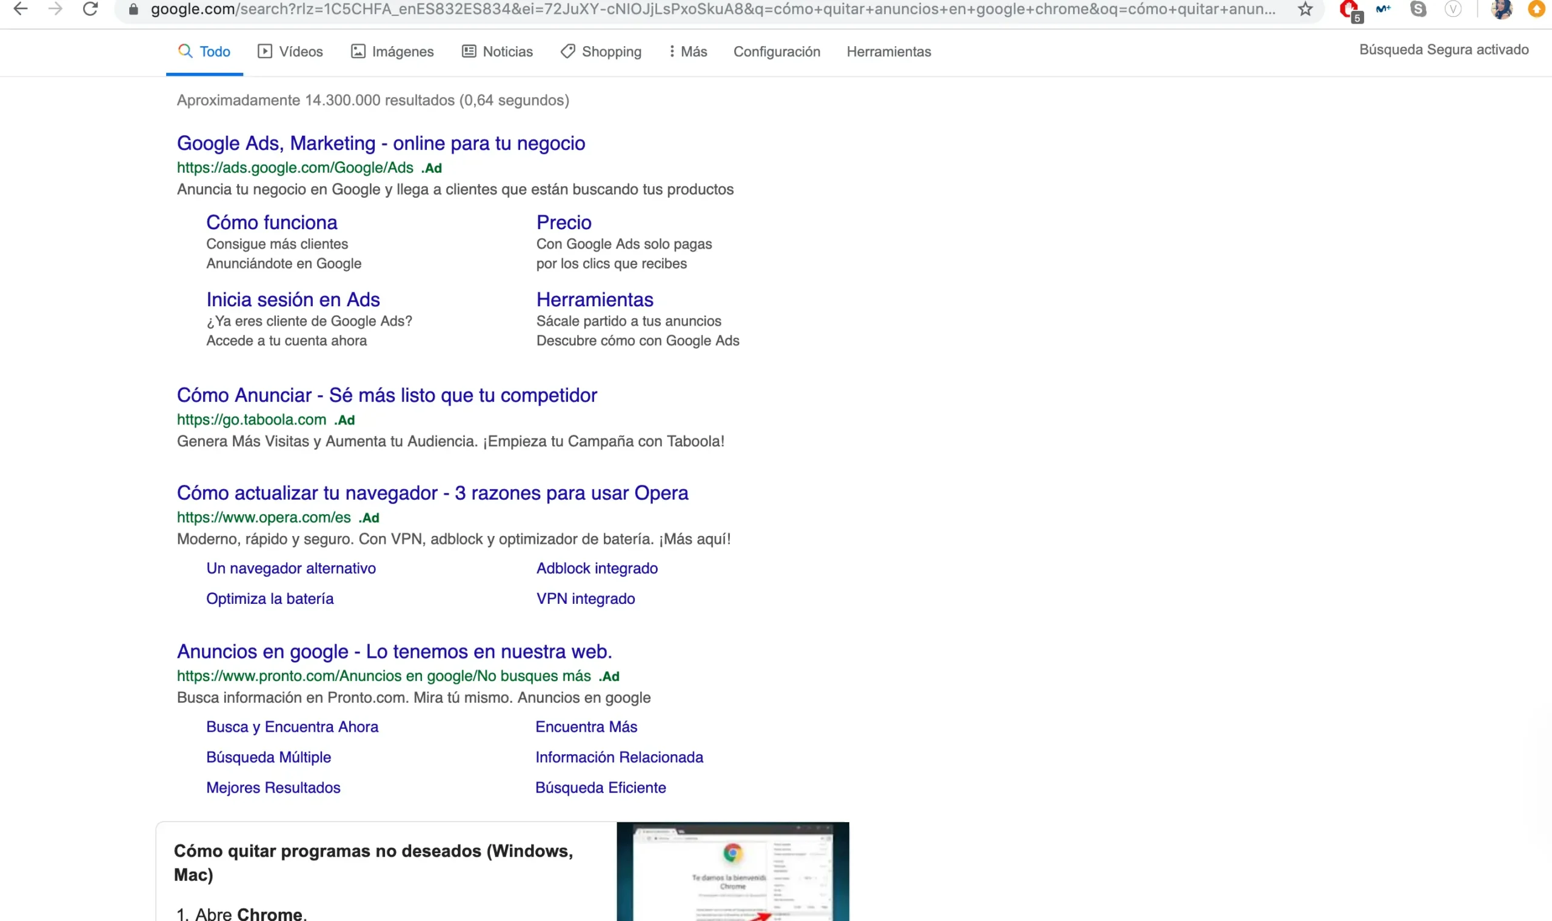This screenshot has width=1552, height=921.
Task: Open 'Cómo Anunciar - Sé más listo' result
Action: tap(387, 395)
